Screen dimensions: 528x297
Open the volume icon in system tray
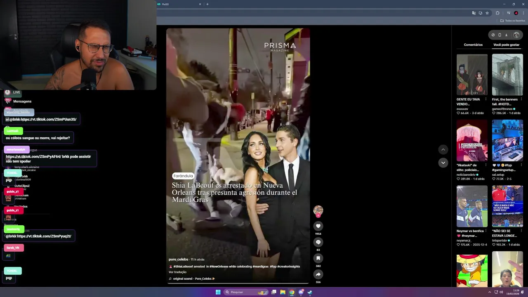[x=501, y=292]
